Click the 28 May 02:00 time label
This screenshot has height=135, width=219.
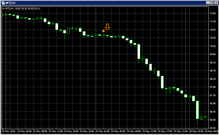[x=196, y=131]
